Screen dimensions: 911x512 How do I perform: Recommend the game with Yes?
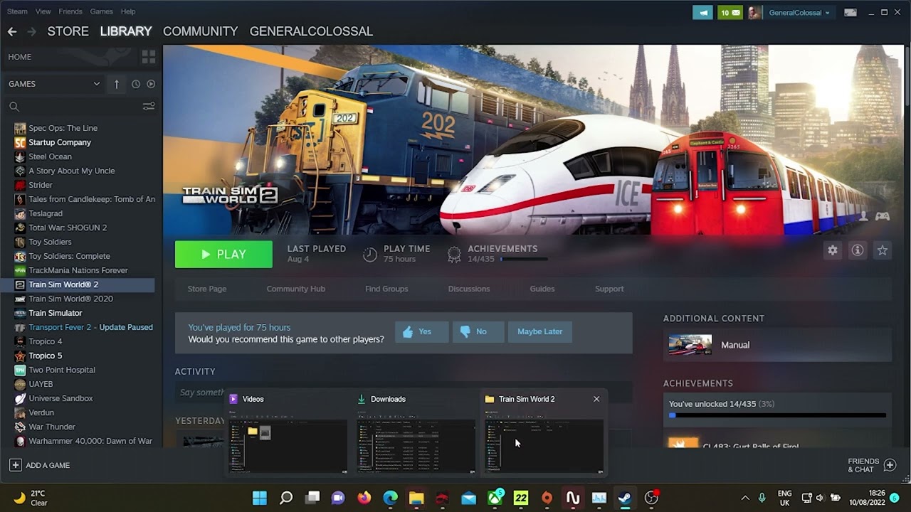[x=421, y=332]
